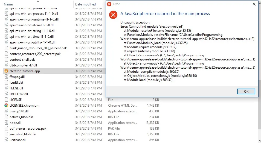Select file name blink_image_resources_200_percent.pak
The image size is (261, 143).
(38, 48)
